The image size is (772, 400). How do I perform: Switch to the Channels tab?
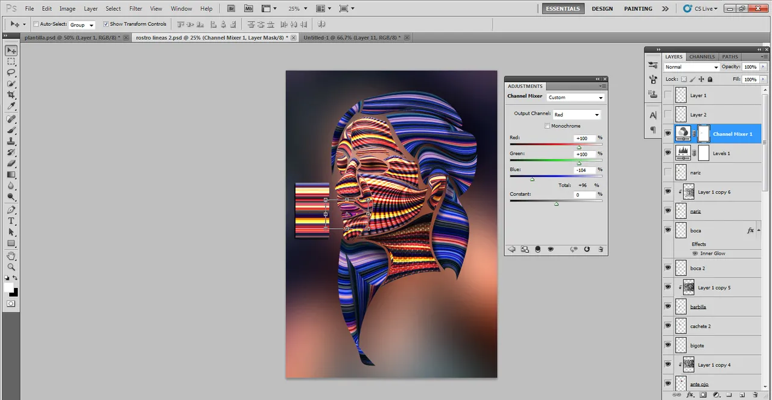[701, 57]
